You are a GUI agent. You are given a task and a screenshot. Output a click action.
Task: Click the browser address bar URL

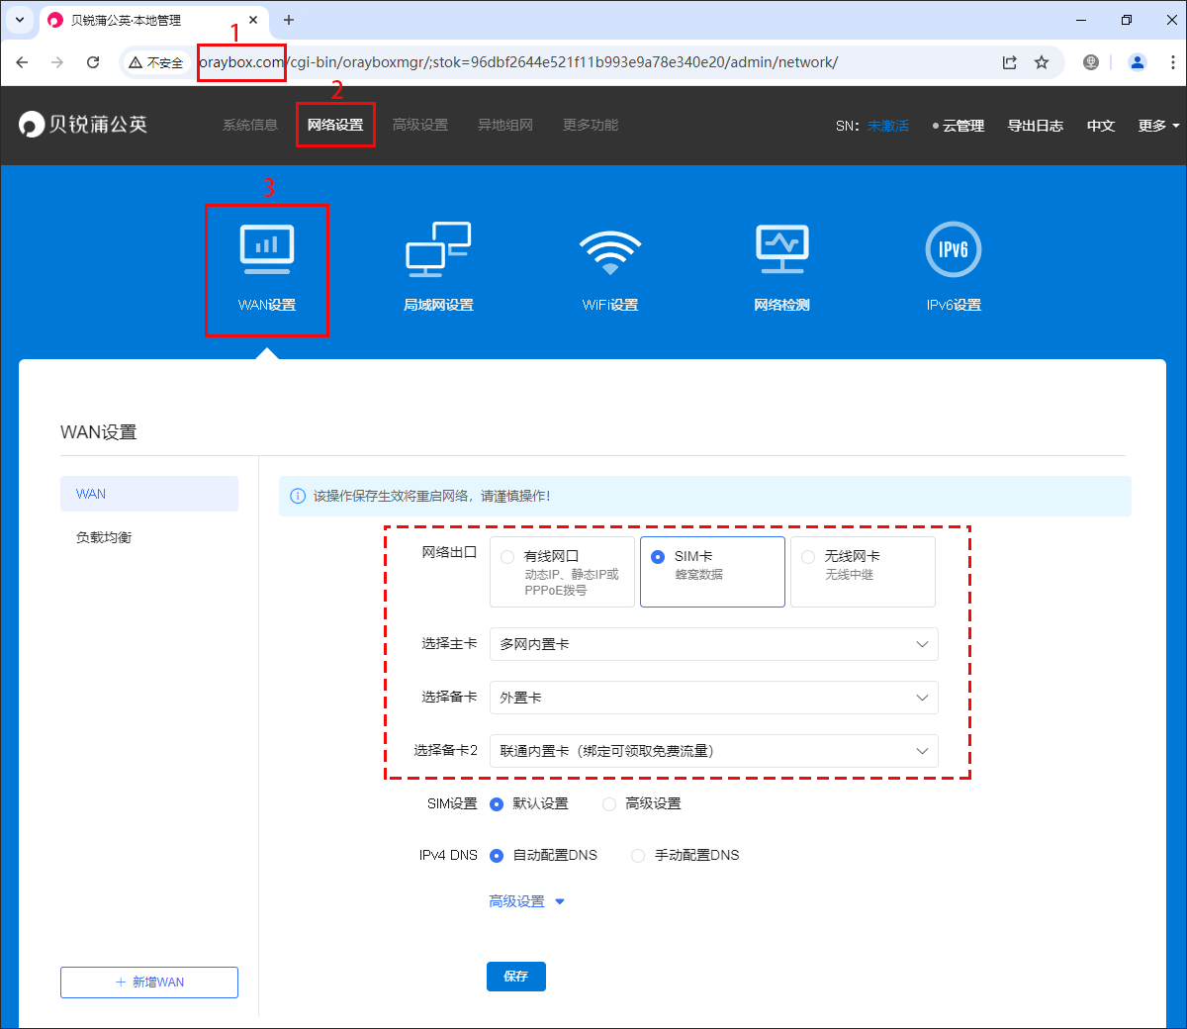tap(593, 62)
